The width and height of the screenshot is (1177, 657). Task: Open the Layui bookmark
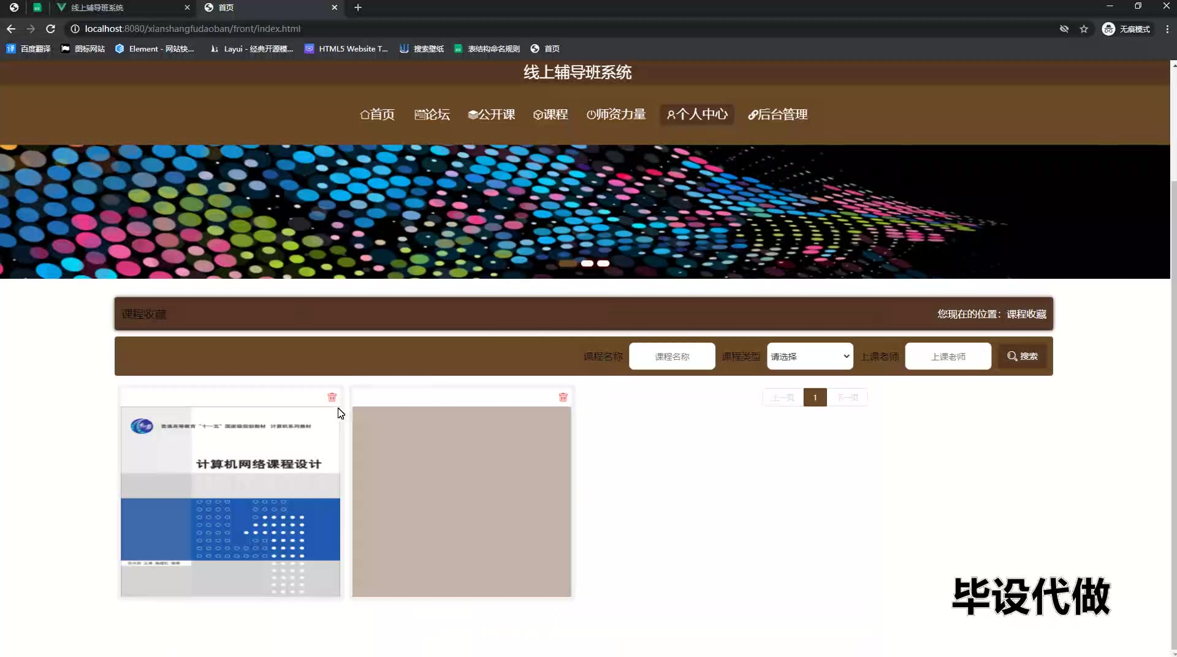click(251, 49)
